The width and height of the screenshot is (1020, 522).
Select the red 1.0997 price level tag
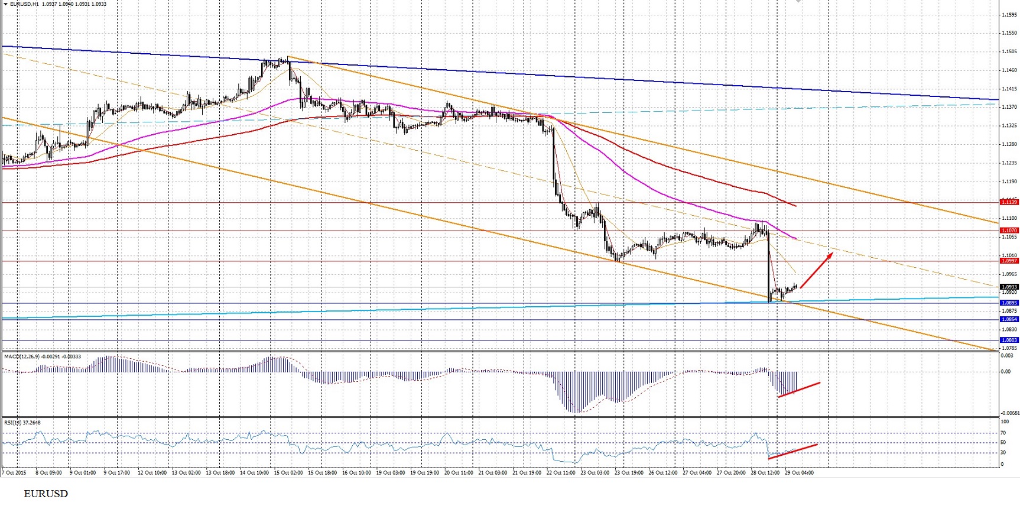point(1009,261)
